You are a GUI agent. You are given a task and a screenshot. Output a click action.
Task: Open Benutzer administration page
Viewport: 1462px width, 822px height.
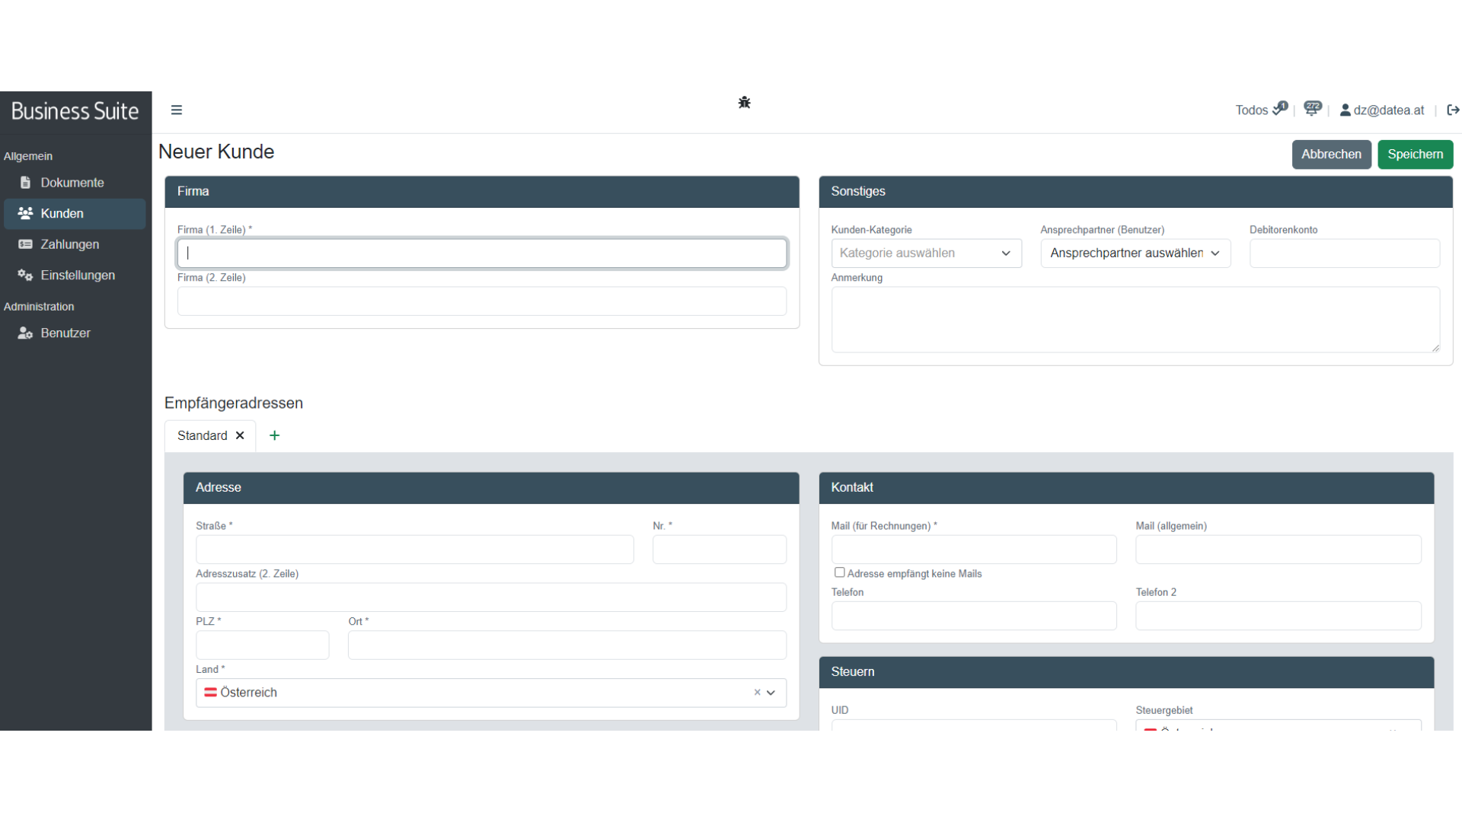pos(65,333)
